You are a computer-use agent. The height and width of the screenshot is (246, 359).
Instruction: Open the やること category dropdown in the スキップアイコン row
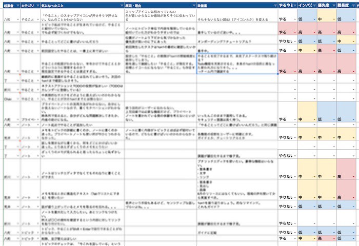[38, 19]
